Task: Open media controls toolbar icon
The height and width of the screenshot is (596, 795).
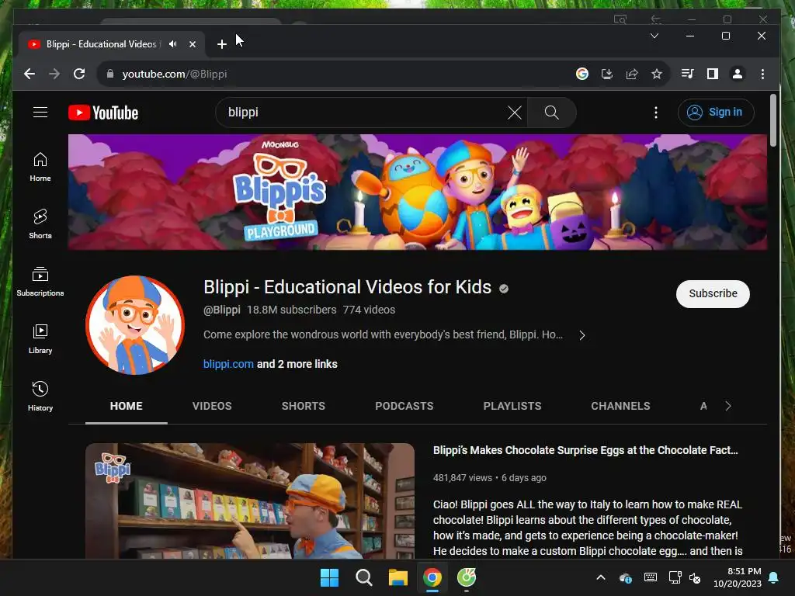Action: 688,74
